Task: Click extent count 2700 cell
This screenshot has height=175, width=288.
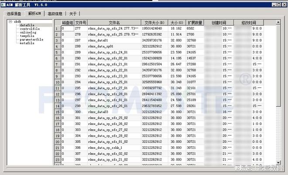Action: [195, 34]
